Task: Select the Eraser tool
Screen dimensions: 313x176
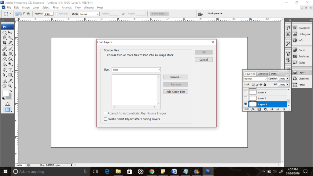Action: tap(4, 59)
